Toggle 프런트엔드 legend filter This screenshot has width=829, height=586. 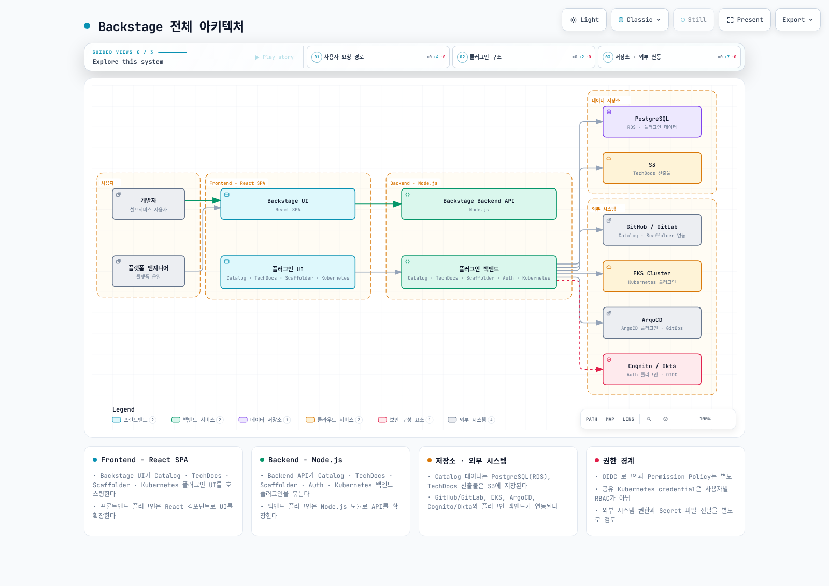pyautogui.click(x=134, y=420)
